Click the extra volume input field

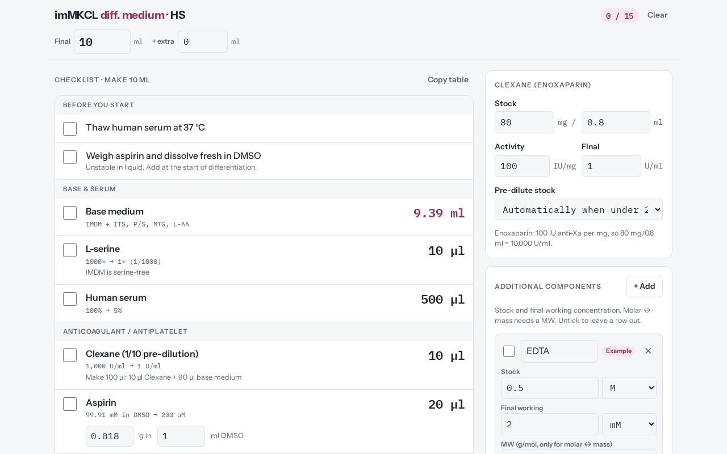point(203,42)
